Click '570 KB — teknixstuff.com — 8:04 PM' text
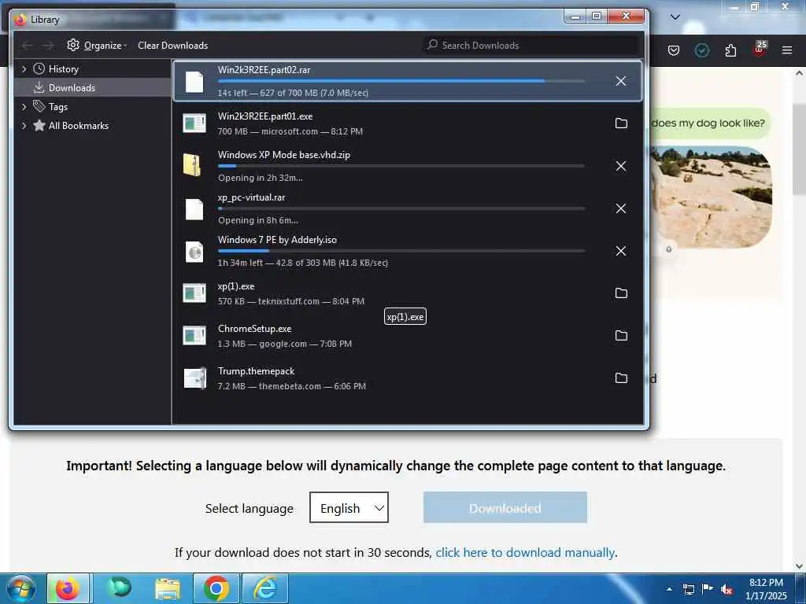Viewport: 806px width, 604px height. (291, 301)
